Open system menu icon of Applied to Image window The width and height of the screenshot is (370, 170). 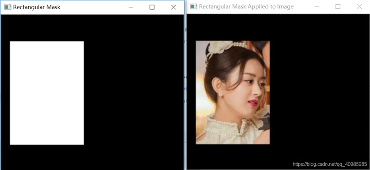[193, 6]
